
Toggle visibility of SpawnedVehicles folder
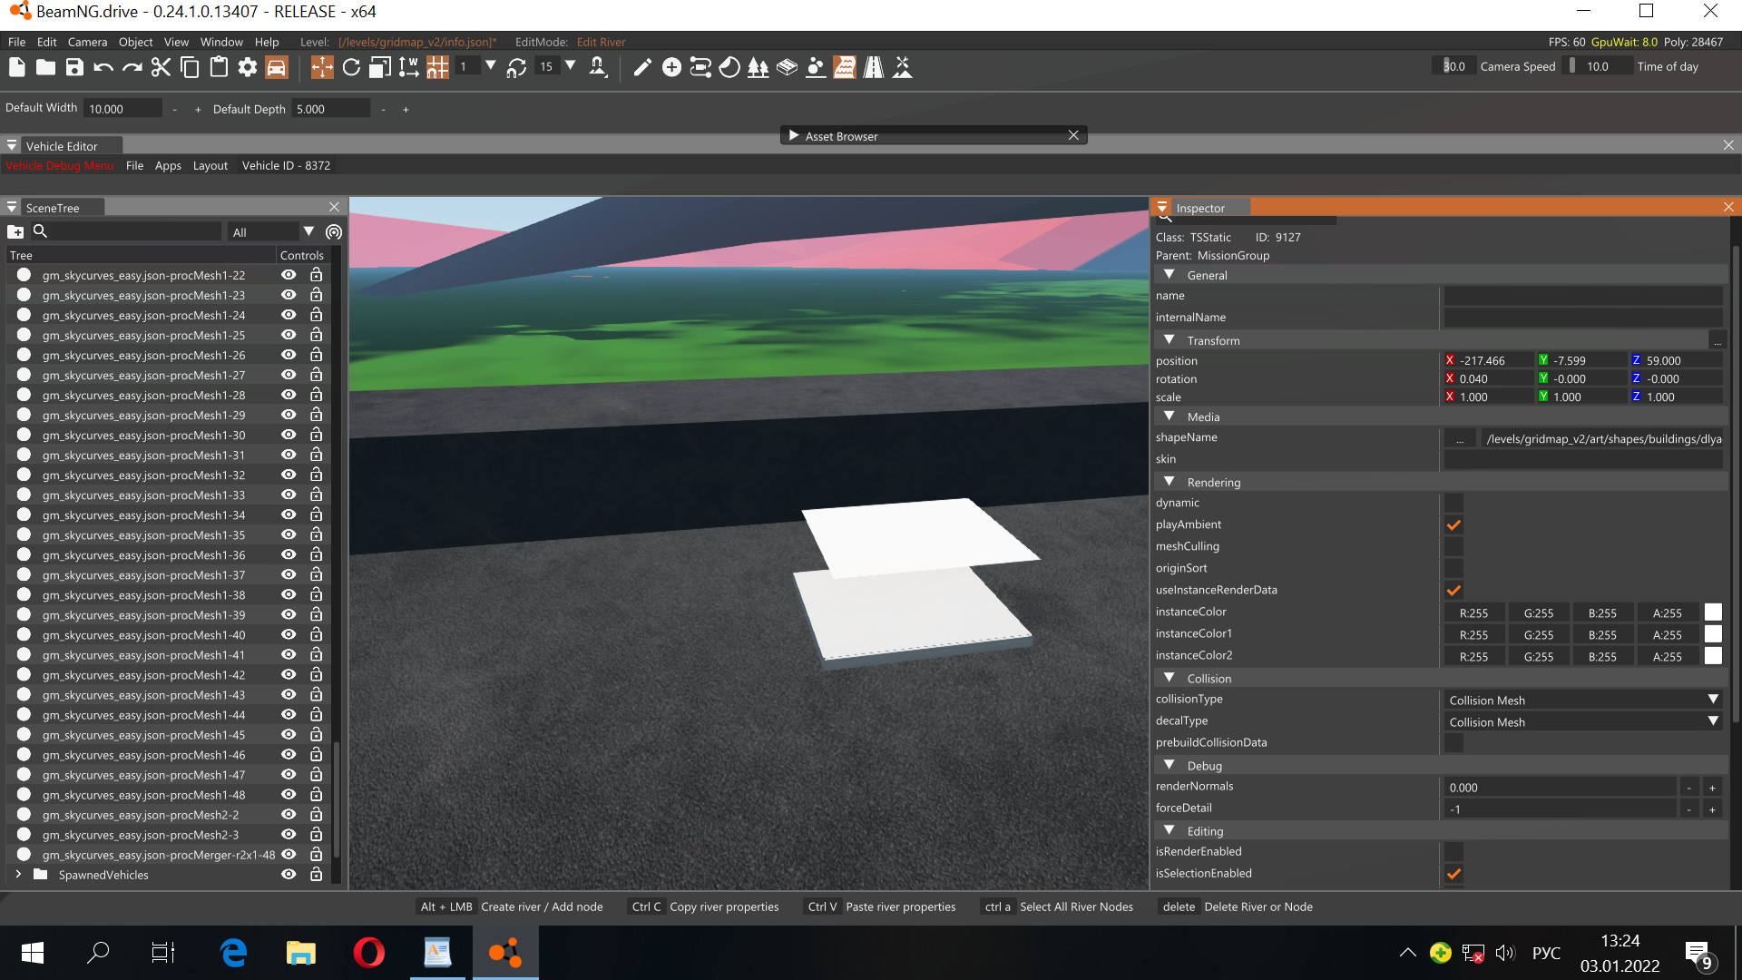pyautogui.click(x=289, y=875)
